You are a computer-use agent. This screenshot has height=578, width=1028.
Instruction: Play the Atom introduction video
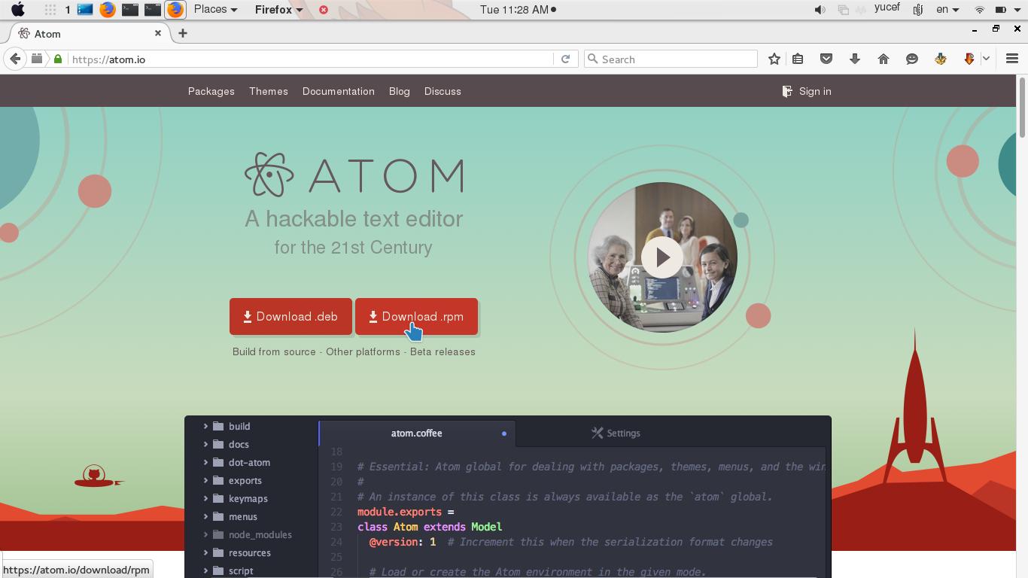tap(662, 257)
